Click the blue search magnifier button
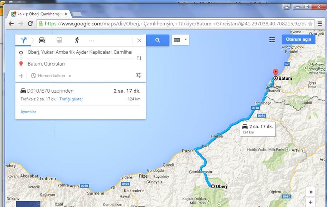The width and height of the screenshot is (327, 207). 158,40
